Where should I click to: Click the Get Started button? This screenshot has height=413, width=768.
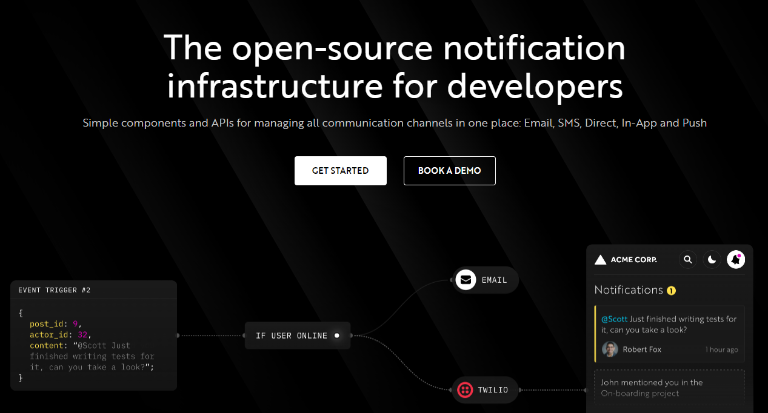pyautogui.click(x=340, y=171)
